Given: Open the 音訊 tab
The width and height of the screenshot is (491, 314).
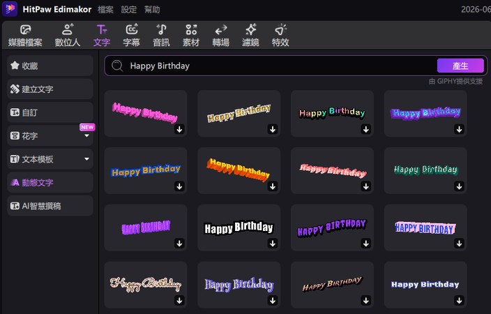Looking at the screenshot, I should point(161,36).
